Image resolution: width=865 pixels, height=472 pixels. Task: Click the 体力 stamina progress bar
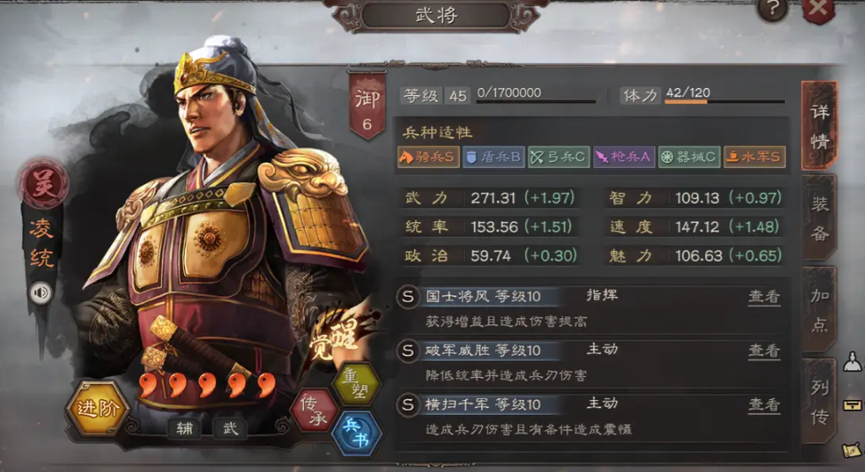tap(725, 101)
